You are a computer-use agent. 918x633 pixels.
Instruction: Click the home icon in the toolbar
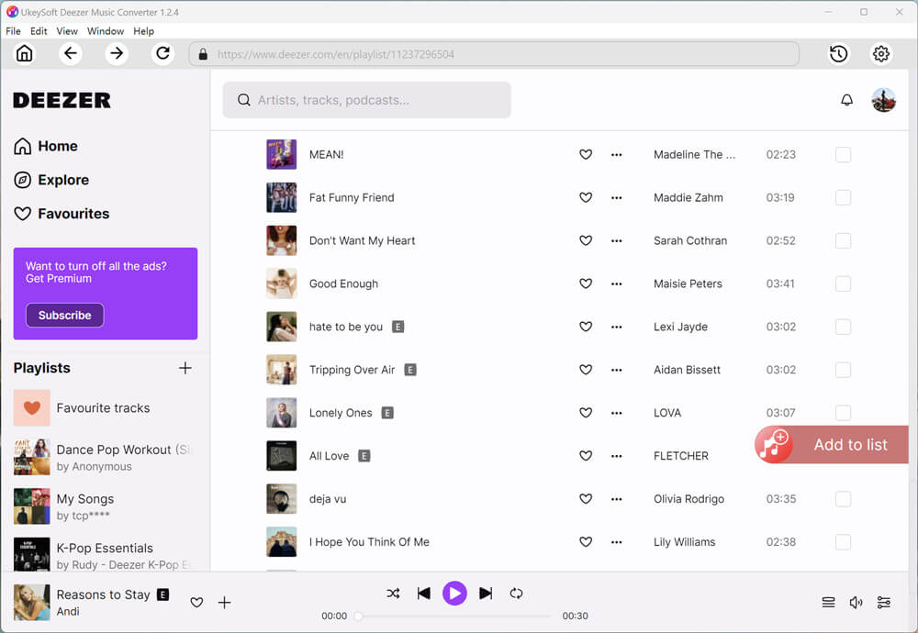tap(25, 54)
